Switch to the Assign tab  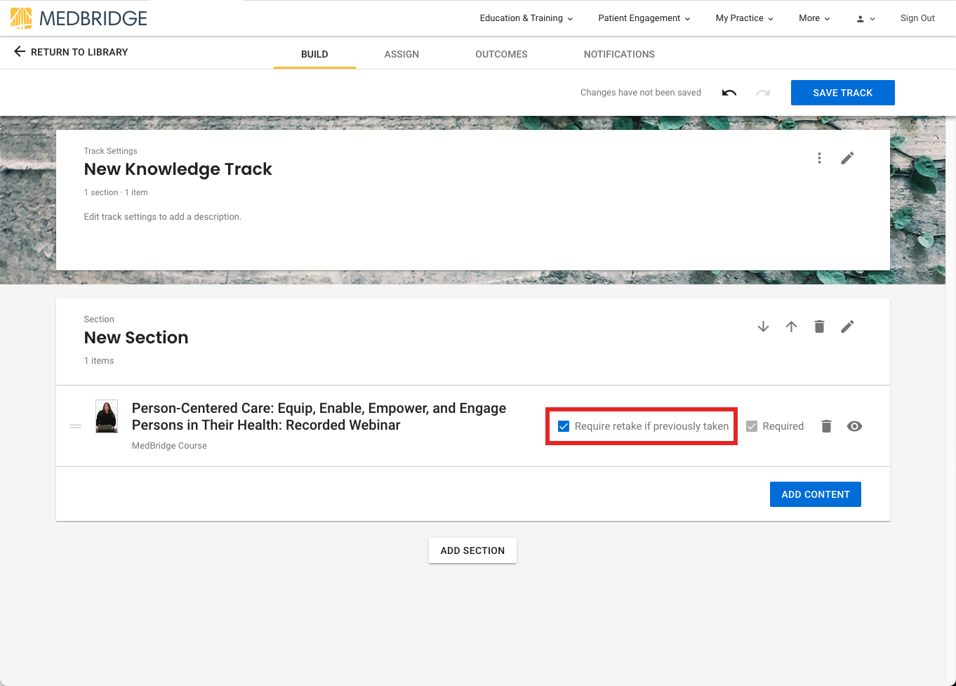401,54
